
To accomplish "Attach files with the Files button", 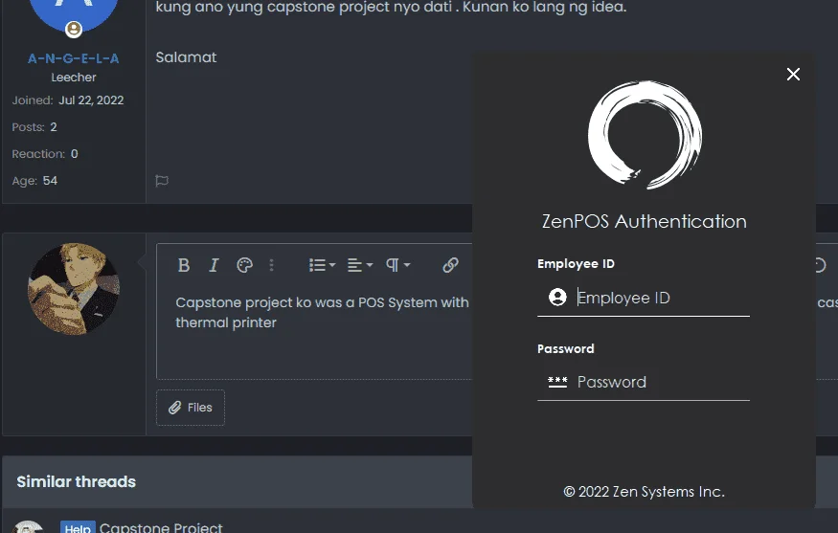I will [x=191, y=408].
